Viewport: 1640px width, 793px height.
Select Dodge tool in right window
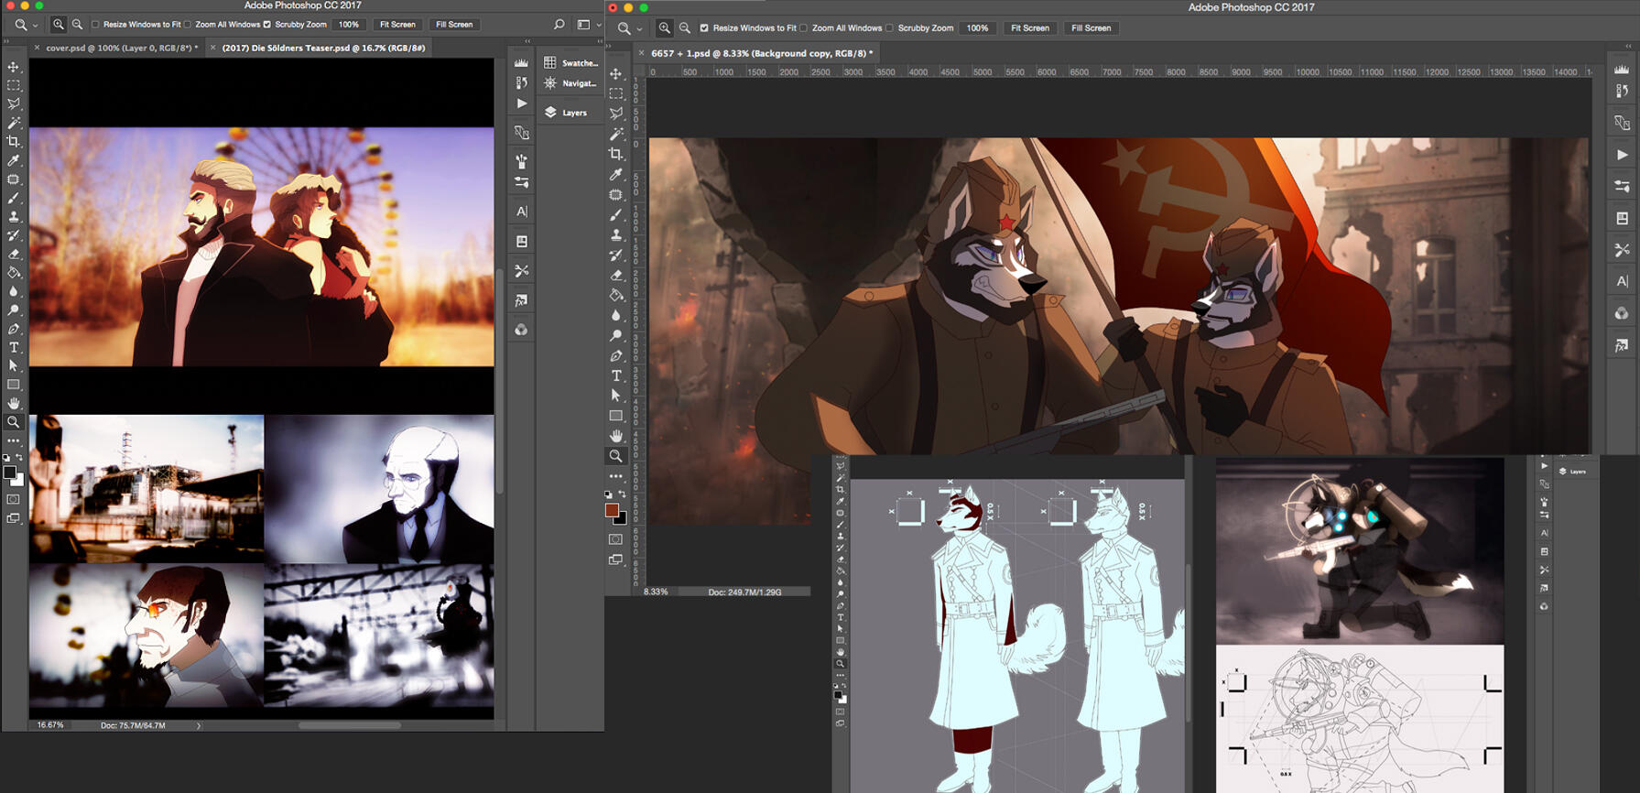click(x=616, y=335)
